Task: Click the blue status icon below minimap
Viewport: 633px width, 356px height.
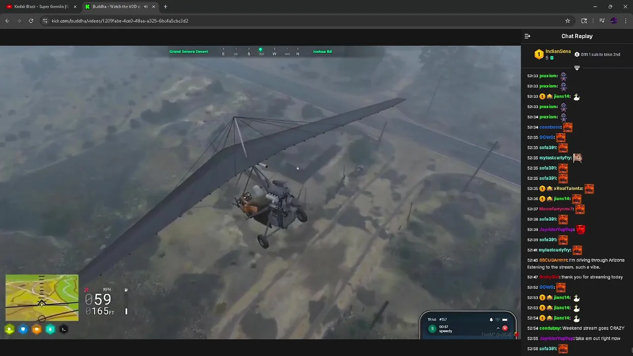Action: click(x=23, y=329)
